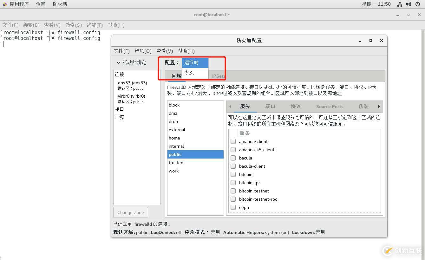Click 来源 in bindings list
425x260 pixels.
119,117
